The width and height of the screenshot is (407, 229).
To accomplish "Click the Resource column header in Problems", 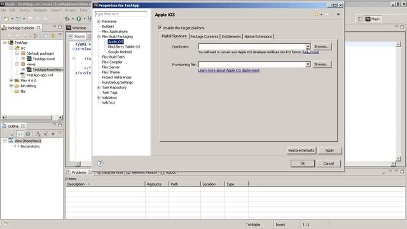I will (157, 184).
